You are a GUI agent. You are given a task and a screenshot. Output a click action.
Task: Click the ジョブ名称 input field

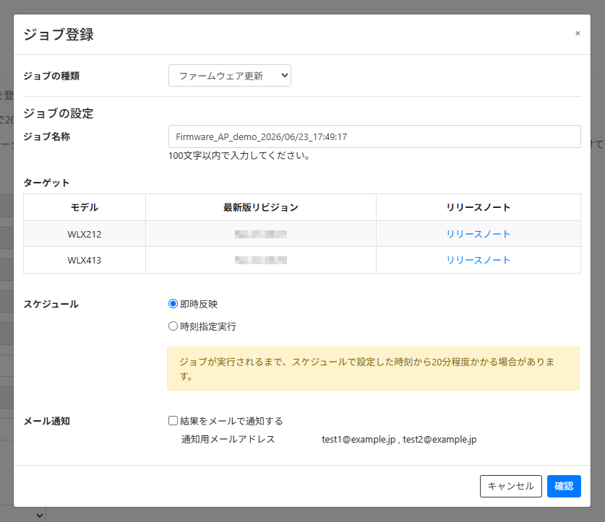point(374,136)
